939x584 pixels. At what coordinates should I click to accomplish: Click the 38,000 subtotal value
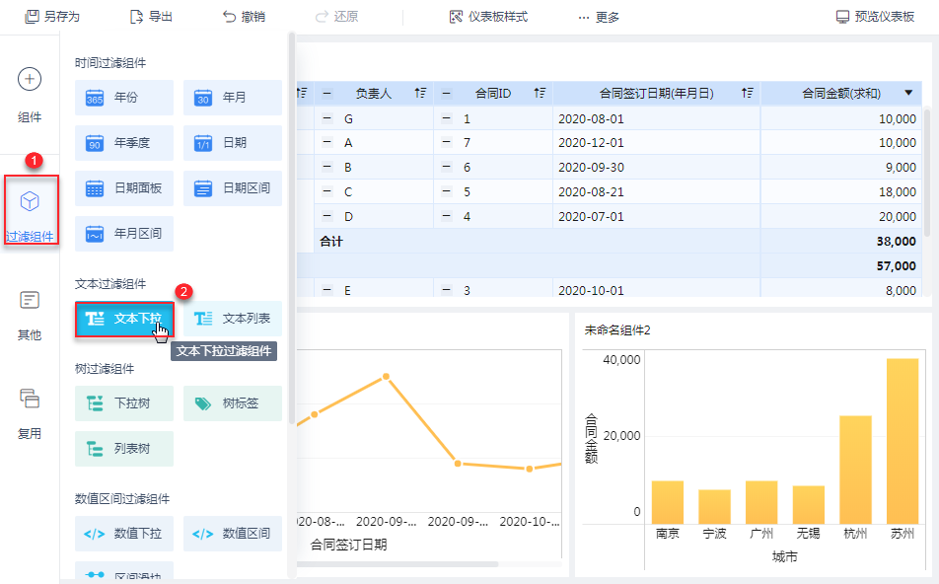(x=896, y=242)
